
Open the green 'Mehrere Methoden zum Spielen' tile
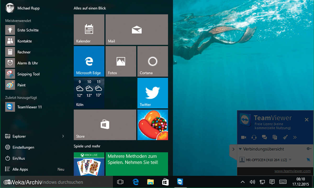click(x=137, y=164)
